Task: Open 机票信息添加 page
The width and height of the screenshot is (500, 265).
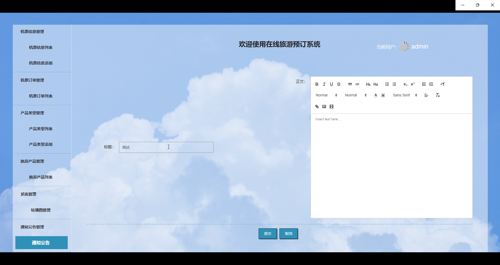Action: 41,63
